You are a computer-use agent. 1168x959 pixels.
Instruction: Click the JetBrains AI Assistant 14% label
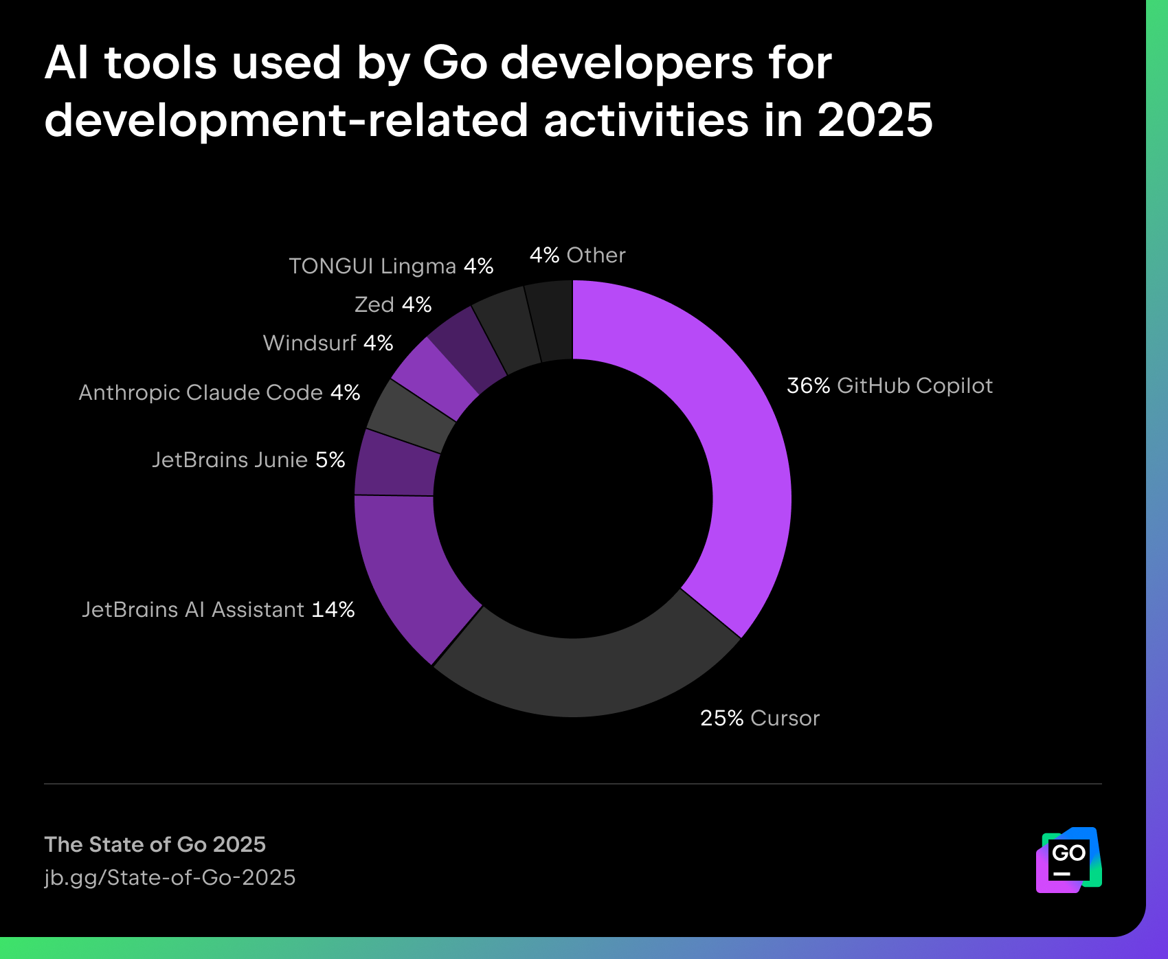(218, 609)
